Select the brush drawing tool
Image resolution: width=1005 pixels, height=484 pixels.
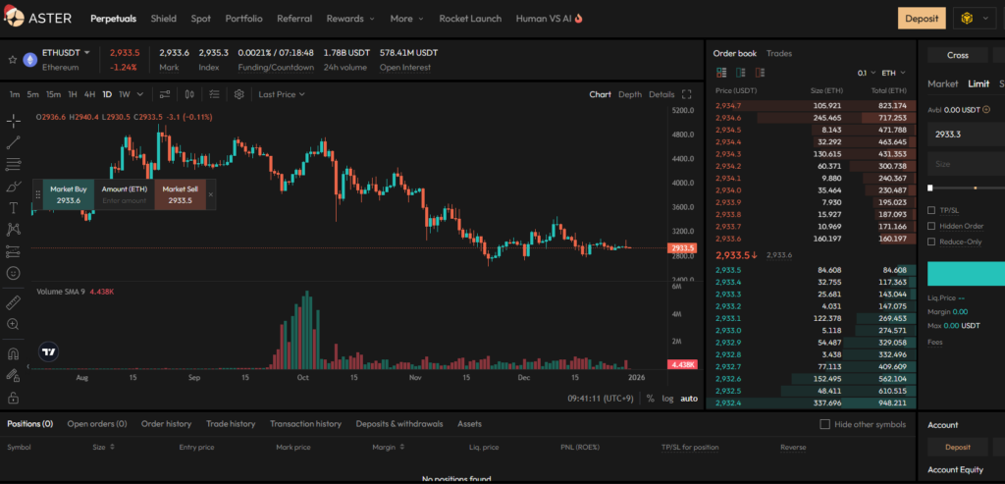tap(13, 187)
